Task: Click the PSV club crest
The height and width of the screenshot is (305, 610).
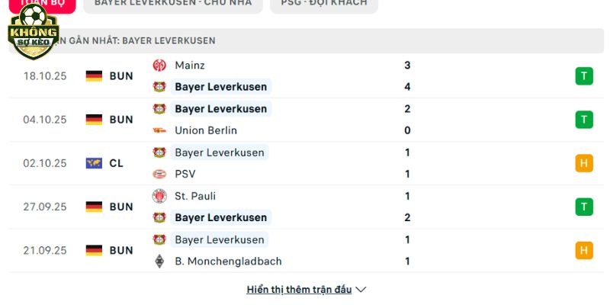Action: (159, 174)
